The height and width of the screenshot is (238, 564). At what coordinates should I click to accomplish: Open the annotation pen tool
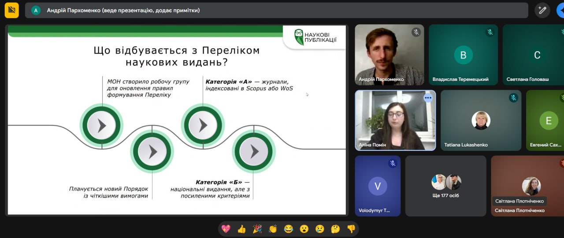542,10
